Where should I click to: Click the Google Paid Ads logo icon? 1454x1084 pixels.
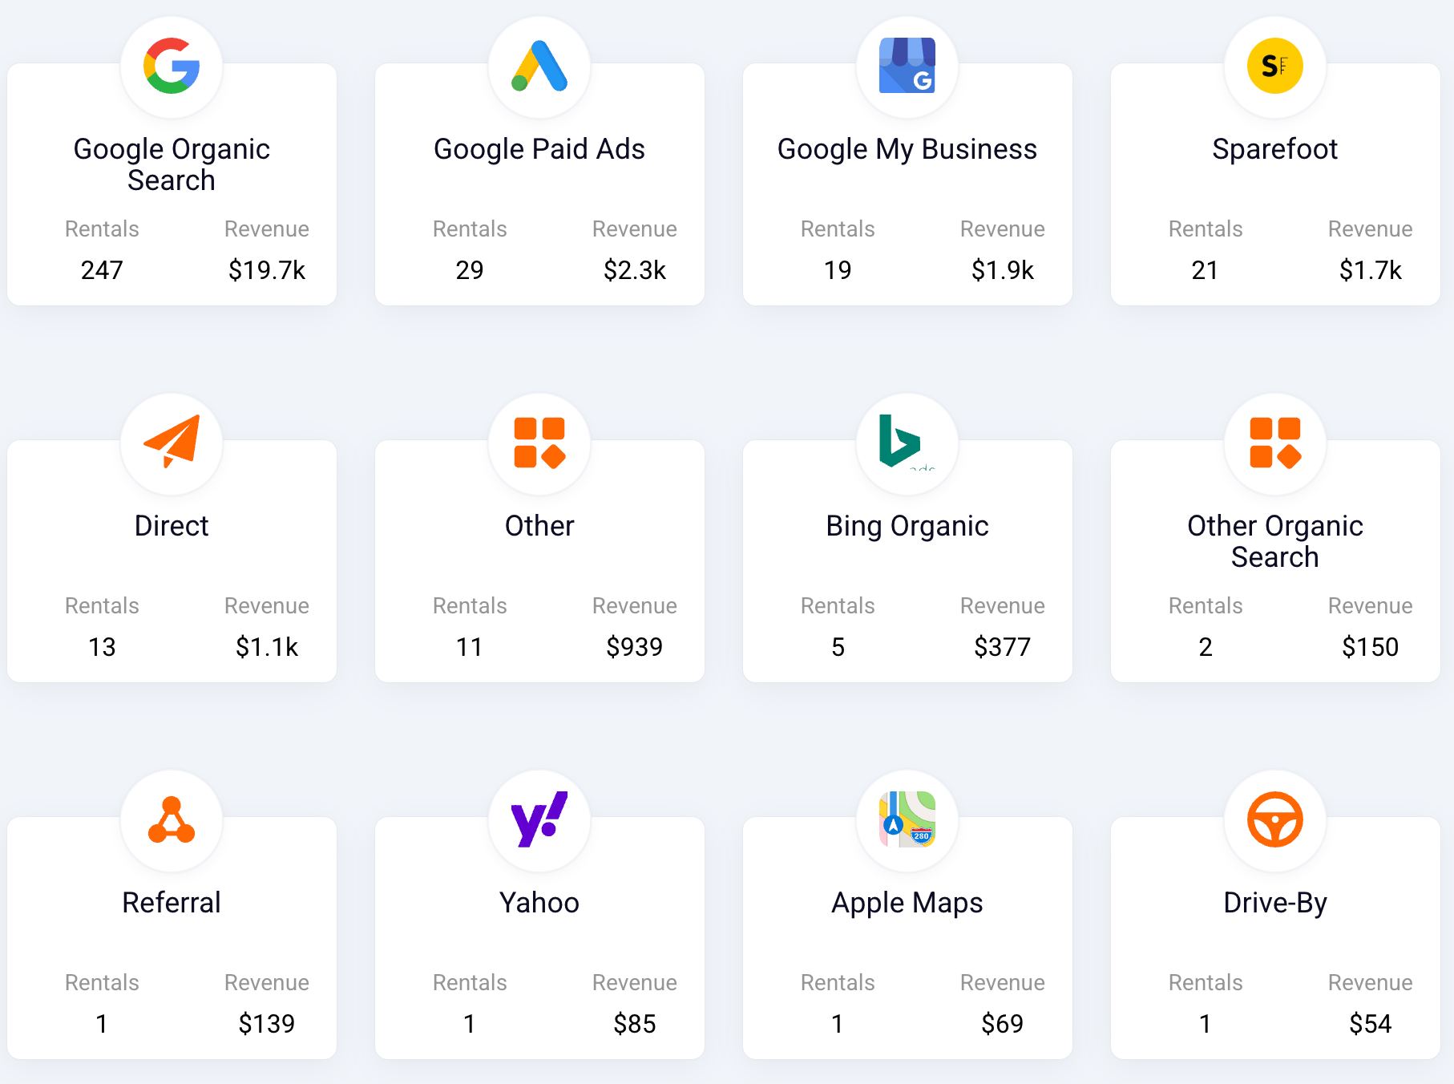coord(539,66)
